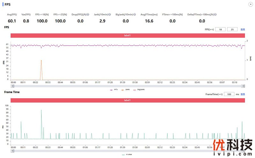Click the FPS threshold field showing 18
This screenshot has height=158, width=255.
tap(220, 29)
